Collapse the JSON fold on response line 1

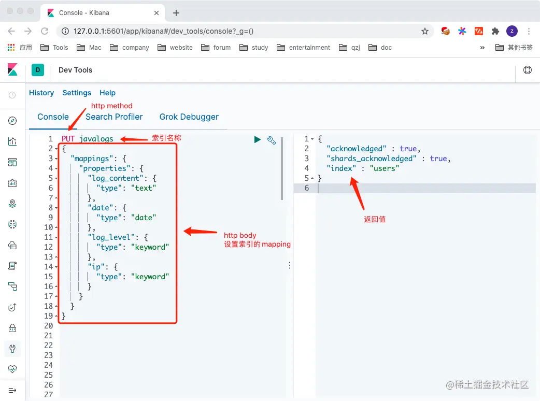coord(312,138)
